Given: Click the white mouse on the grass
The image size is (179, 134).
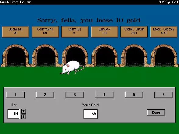Looking at the screenshot, I should [72, 67].
